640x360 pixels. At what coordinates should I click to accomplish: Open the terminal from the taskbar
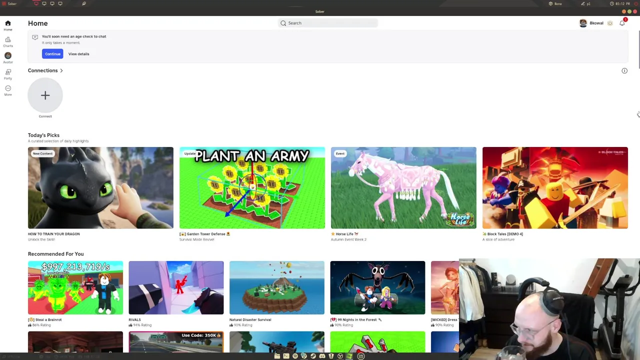click(x=286, y=356)
